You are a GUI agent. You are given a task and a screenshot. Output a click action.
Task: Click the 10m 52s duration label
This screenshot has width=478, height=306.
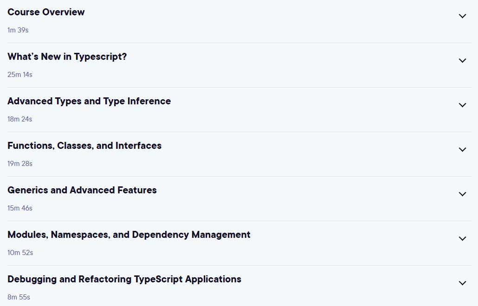[x=20, y=252]
